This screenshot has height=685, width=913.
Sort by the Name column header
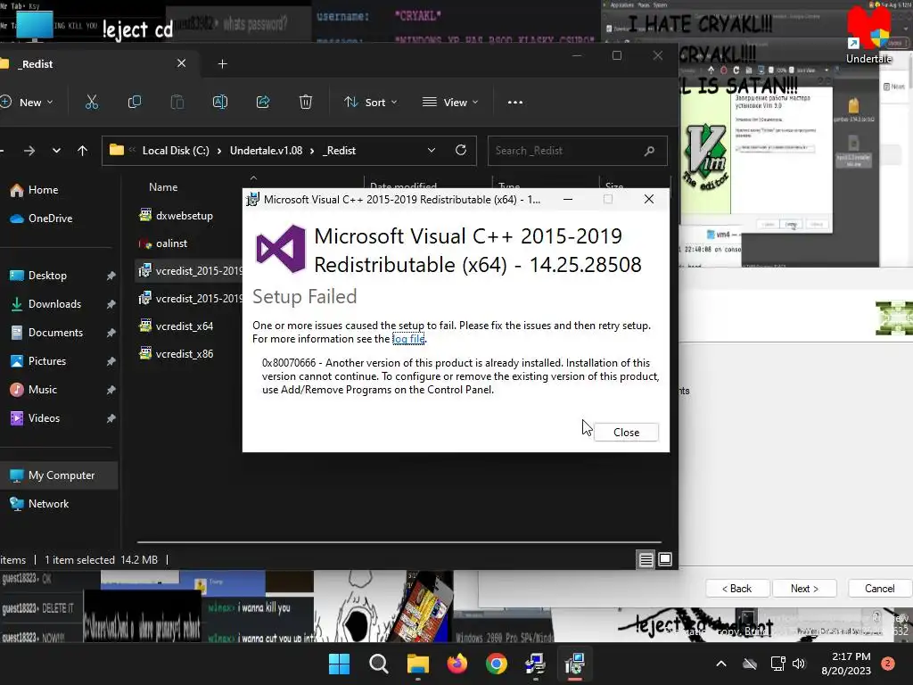pos(163,187)
